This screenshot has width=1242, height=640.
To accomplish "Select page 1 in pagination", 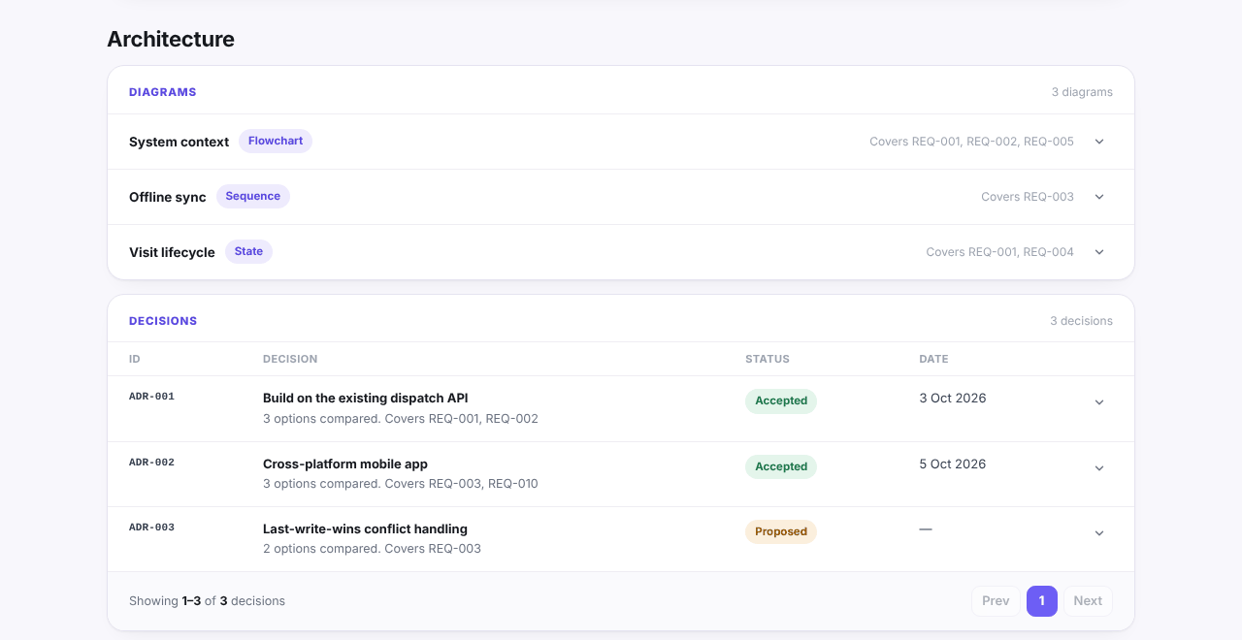I will click(1042, 601).
